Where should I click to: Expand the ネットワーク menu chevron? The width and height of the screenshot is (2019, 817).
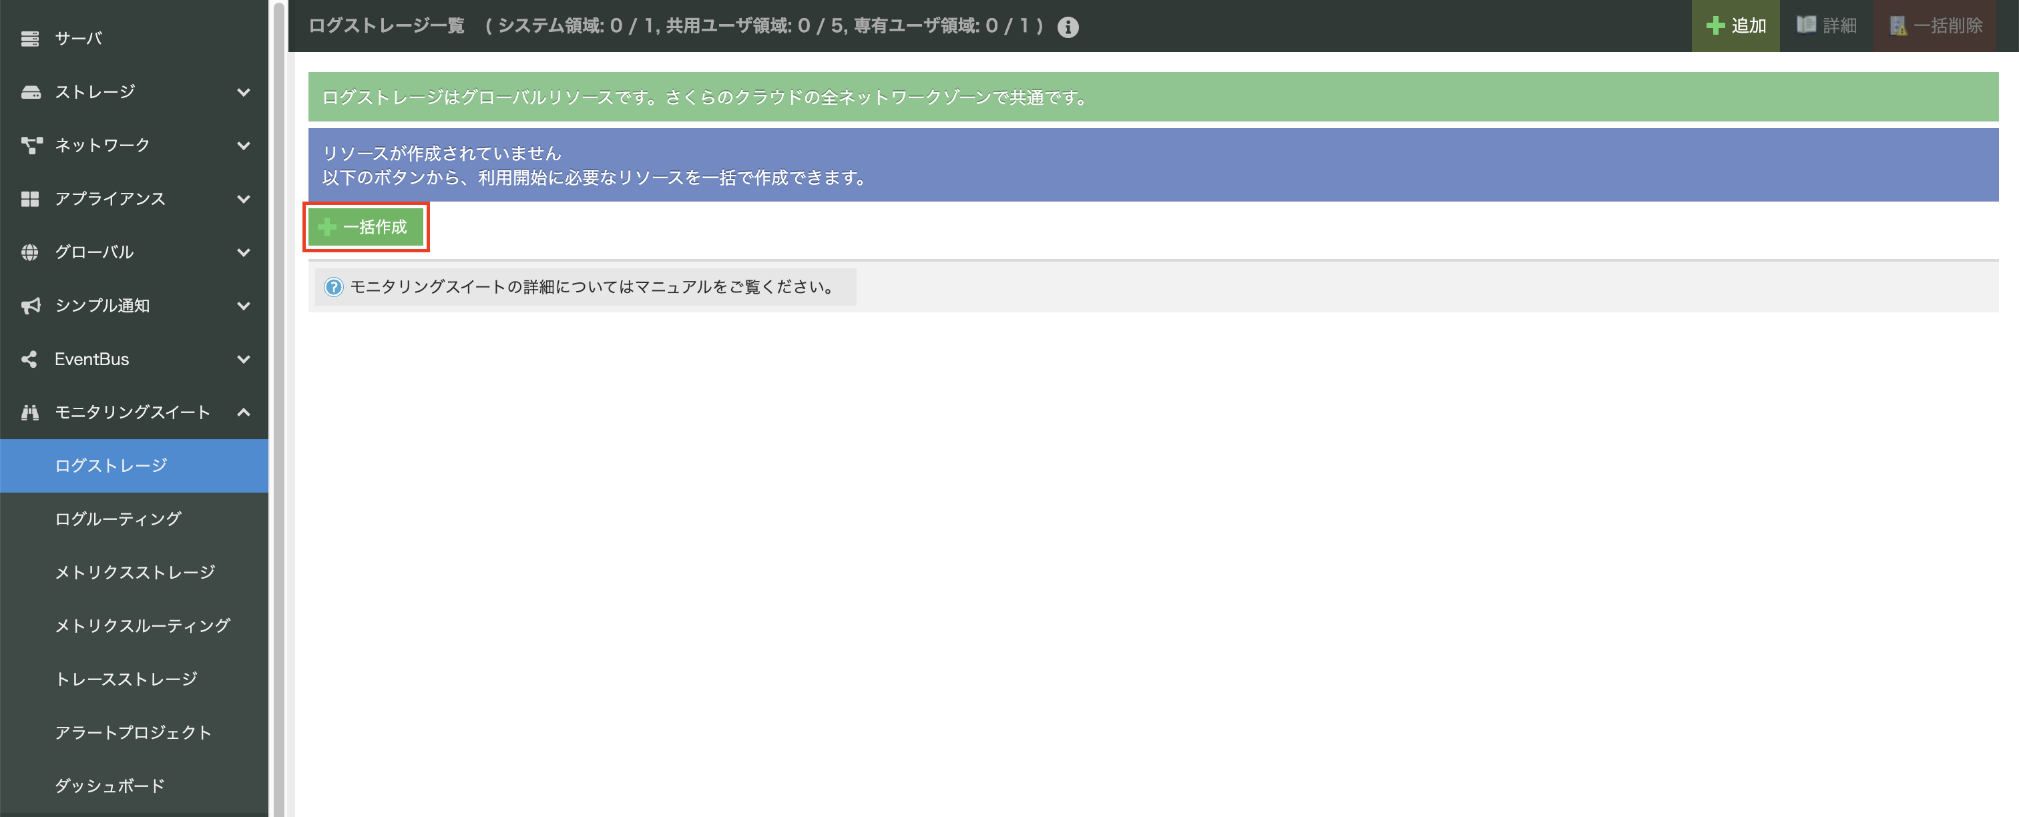[244, 145]
